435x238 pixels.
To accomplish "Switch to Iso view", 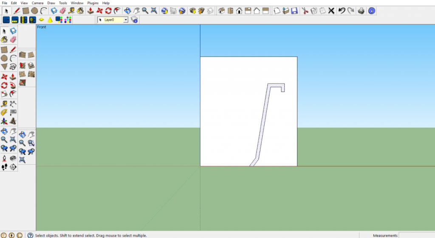I will pyautogui.click(x=221, y=11).
